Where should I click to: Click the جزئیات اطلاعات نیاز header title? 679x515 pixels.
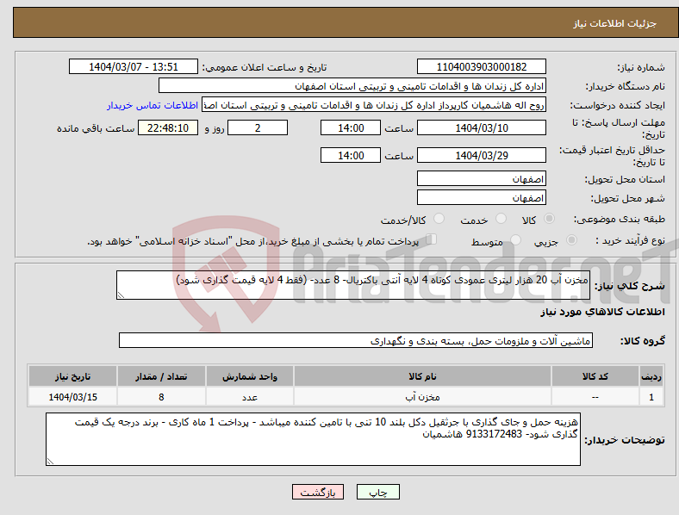[615, 23]
